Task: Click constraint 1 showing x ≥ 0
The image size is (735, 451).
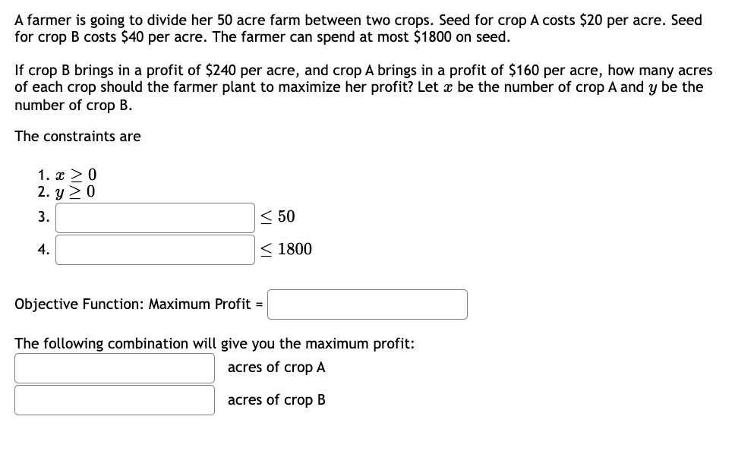Action: coord(65,173)
